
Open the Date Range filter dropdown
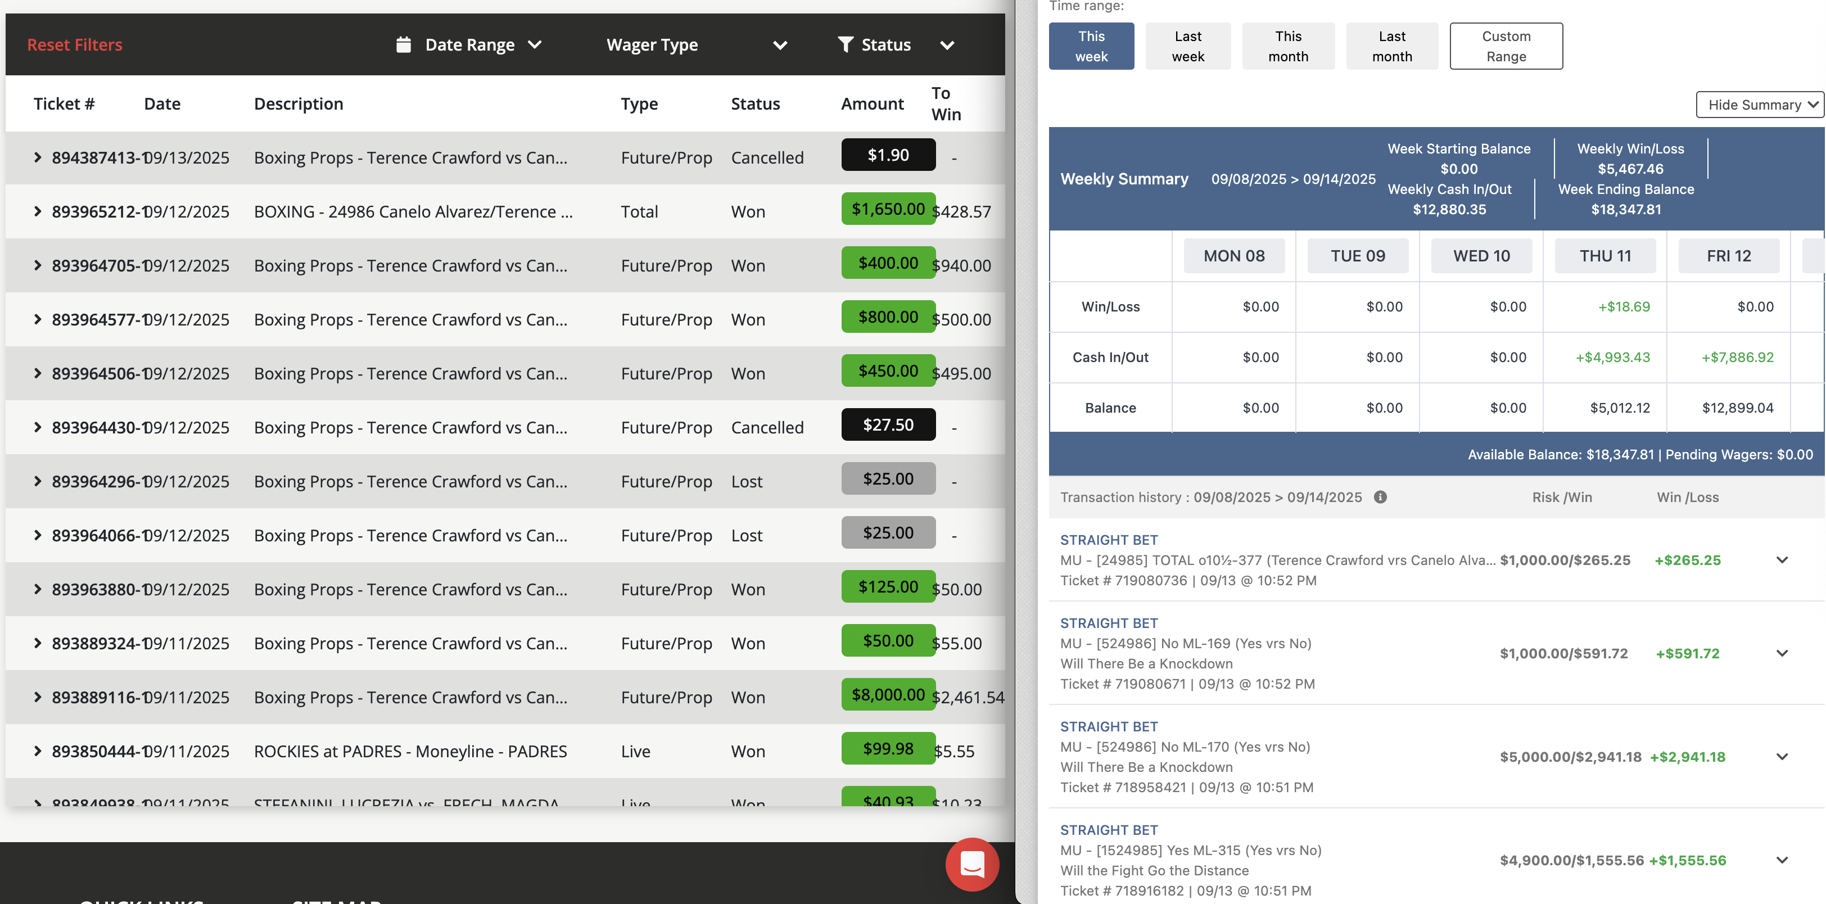point(469,44)
